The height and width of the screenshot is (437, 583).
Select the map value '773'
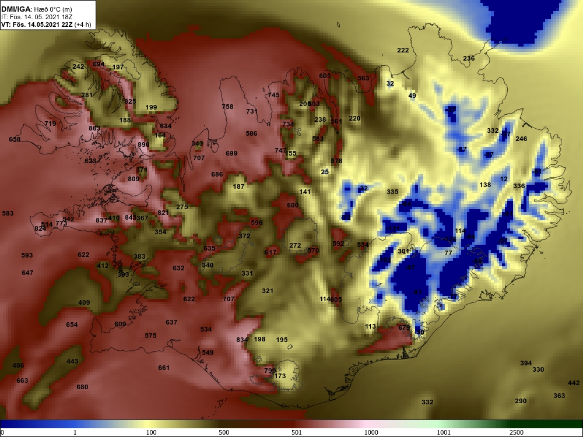click(x=61, y=223)
